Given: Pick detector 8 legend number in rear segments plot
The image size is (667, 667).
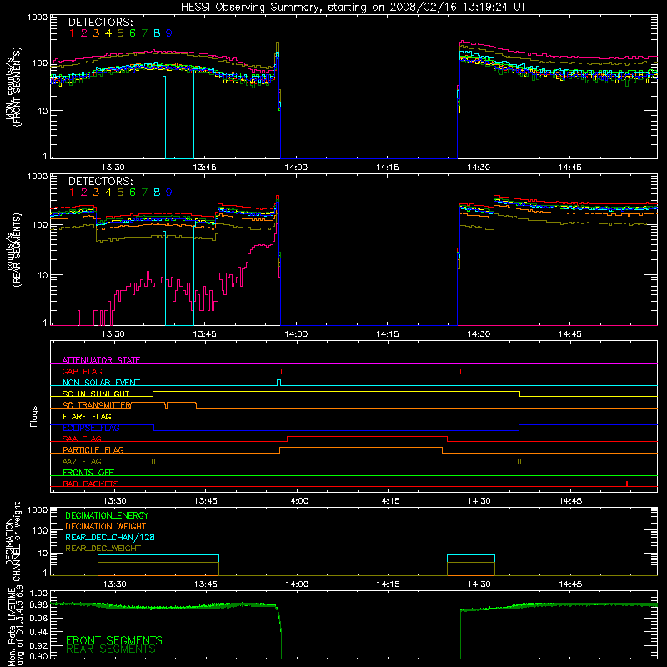Looking at the screenshot, I should point(157,193).
